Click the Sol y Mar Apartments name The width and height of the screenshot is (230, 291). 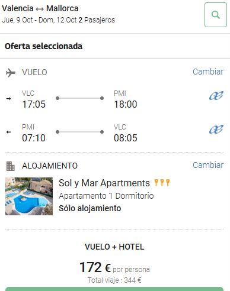tap(104, 183)
